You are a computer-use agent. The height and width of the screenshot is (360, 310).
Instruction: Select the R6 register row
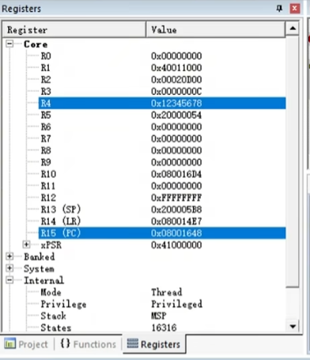162,127
